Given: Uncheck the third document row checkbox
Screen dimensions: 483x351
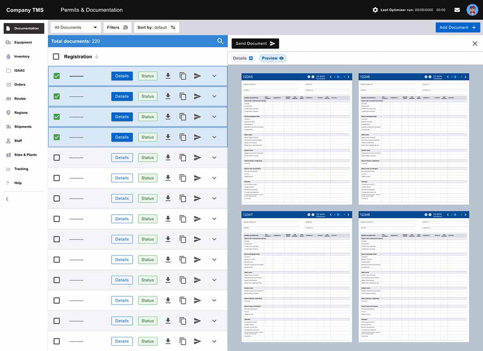Looking at the screenshot, I should click(x=57, y=117).
